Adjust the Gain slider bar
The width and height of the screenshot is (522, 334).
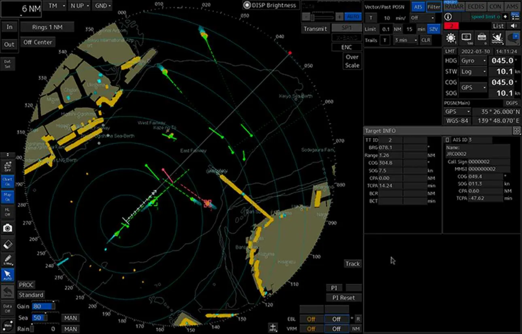[x=43, y=307]
